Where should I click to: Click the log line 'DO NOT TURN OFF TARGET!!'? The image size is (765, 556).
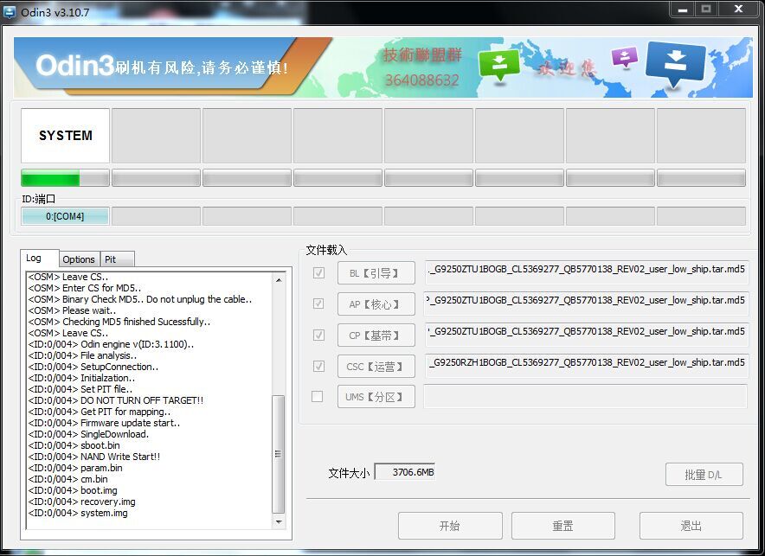(116, 400)
